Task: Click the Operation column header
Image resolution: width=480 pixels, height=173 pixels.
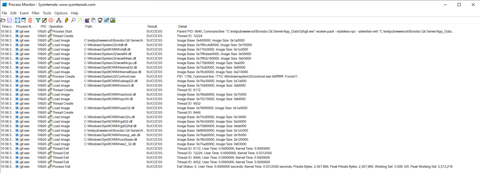Action: (66, 26)
